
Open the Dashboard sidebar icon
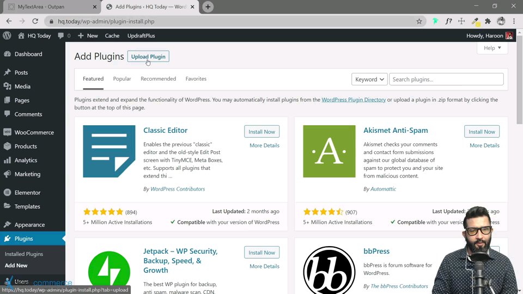[x=7, y=54]
